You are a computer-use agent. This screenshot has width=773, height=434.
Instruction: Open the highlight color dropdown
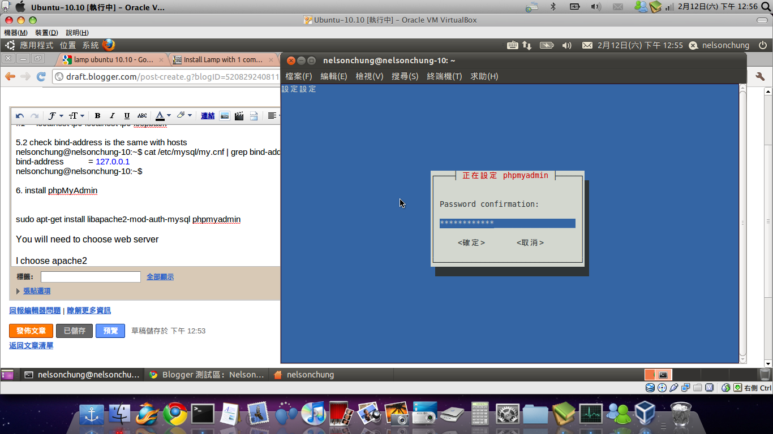pyautogui.click(x=184, y=115)
